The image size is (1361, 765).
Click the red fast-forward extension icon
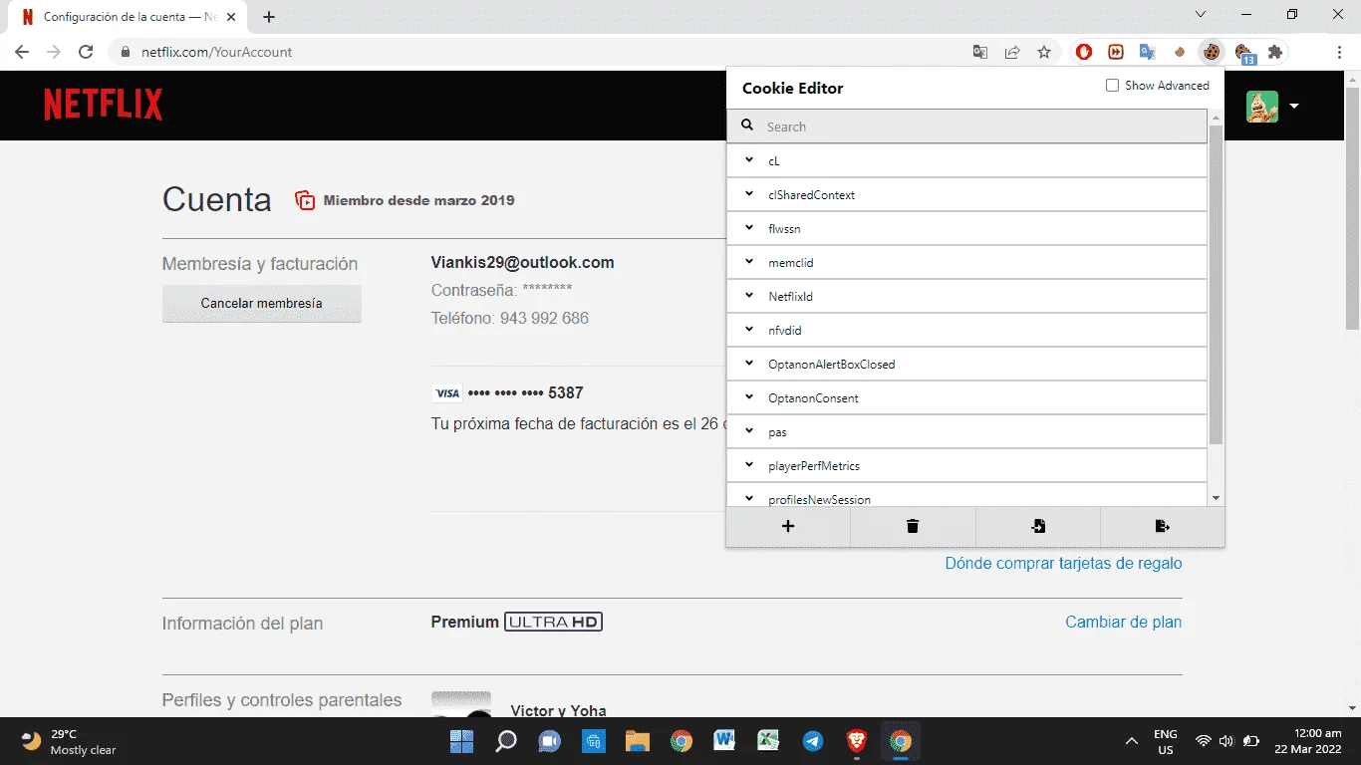[x=1116, y=52]
